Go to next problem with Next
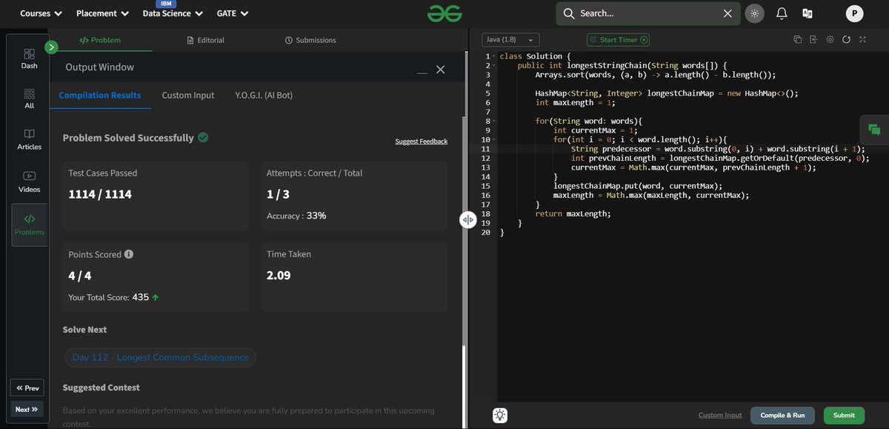889x429 pixels. [x=27, y=409]
